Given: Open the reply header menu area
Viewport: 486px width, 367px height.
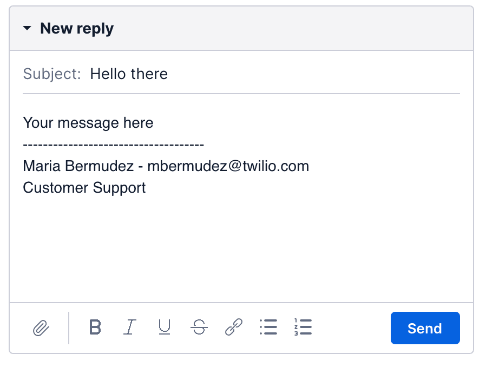Looking at the screenshot, I should [x=76, y=28].
